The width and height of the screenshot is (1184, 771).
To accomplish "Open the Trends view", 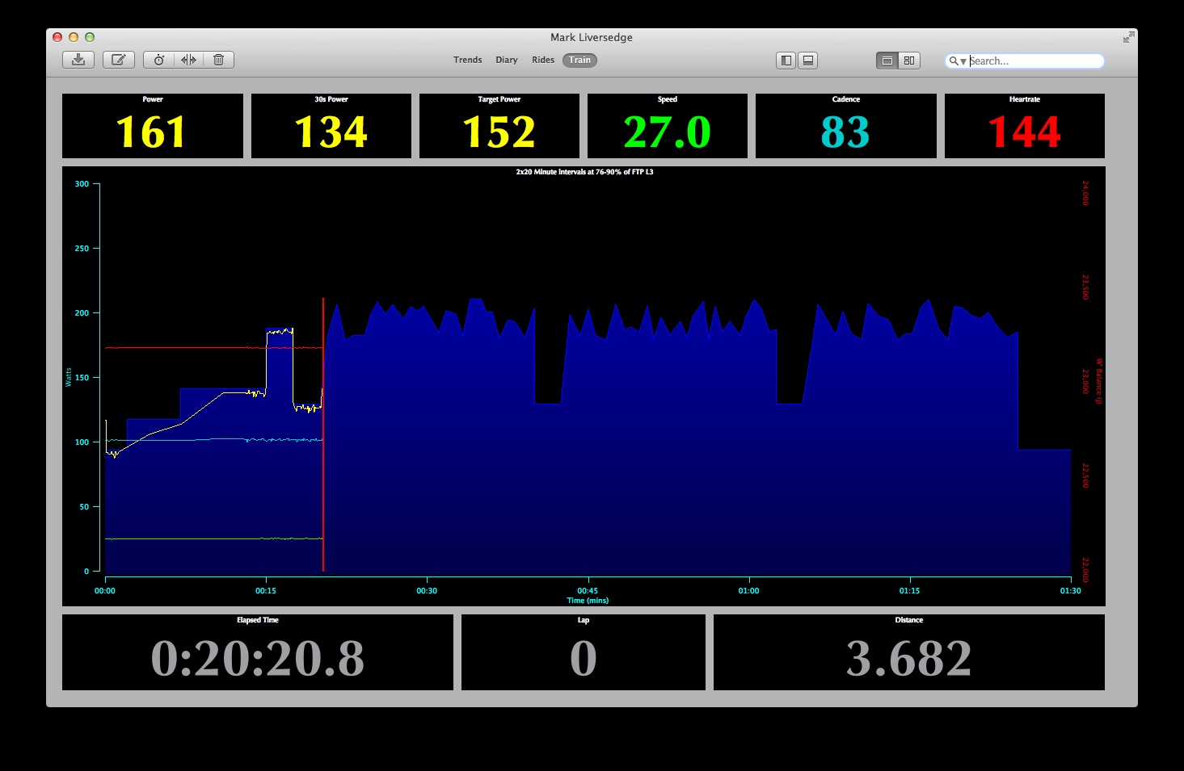I will click(x=467, y=60).
